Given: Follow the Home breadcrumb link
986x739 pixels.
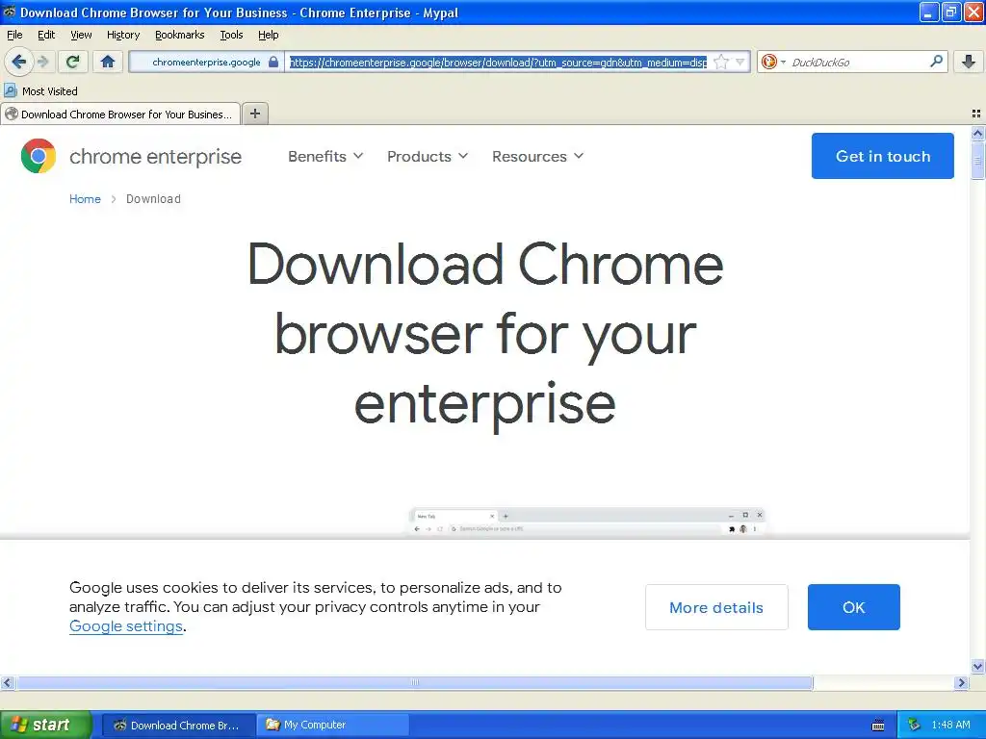Looking at the screenshot, I should pos(85,199).
